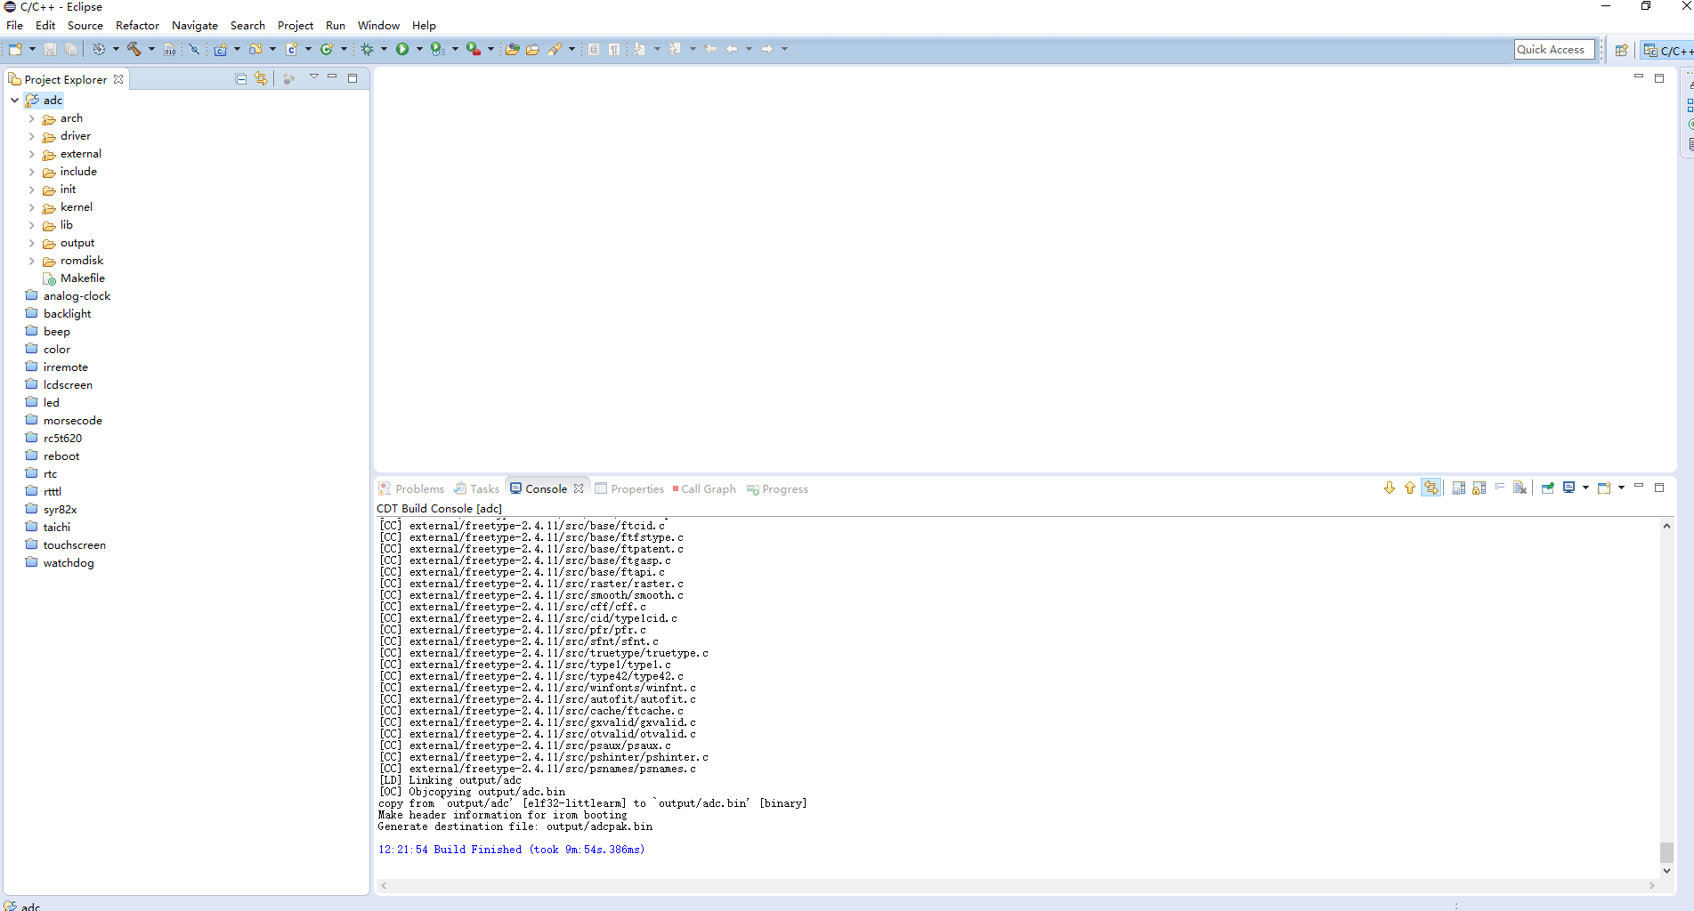Expand the driver folder

(32, 136)
